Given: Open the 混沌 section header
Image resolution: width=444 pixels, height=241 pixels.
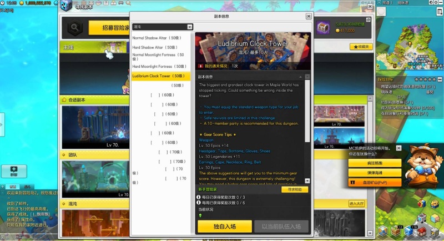Looking at the screenshot, I should click(94, 204).
